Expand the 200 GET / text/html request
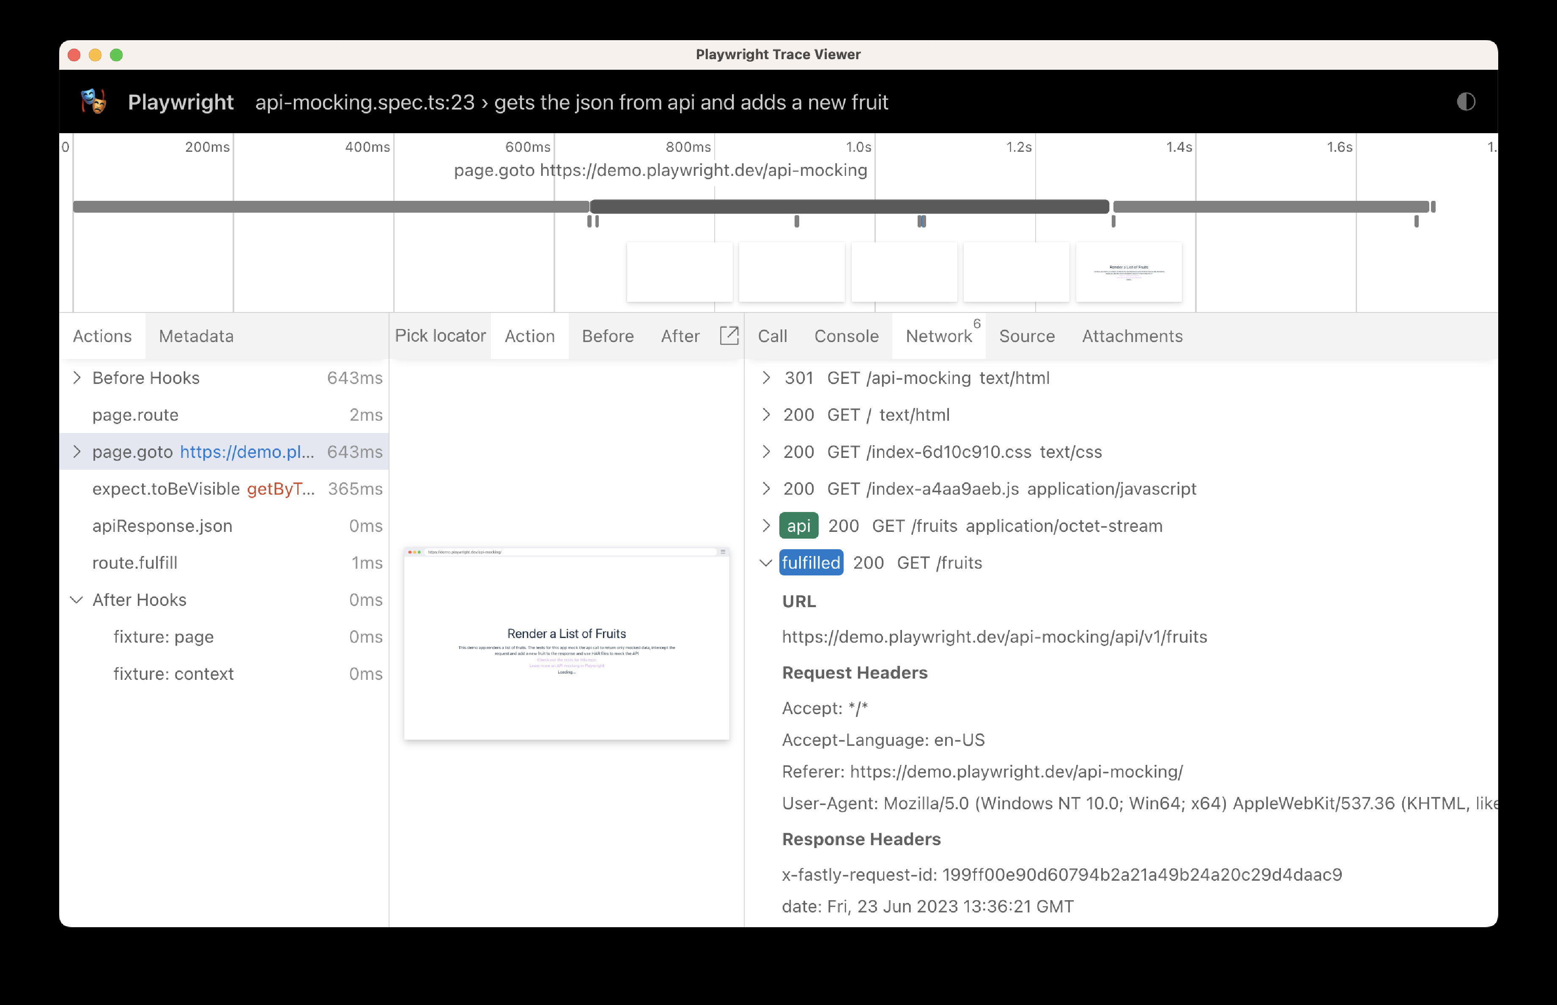Viewport: 1557px width, 1005px height. pyautogui.click(x=766, y=415)
